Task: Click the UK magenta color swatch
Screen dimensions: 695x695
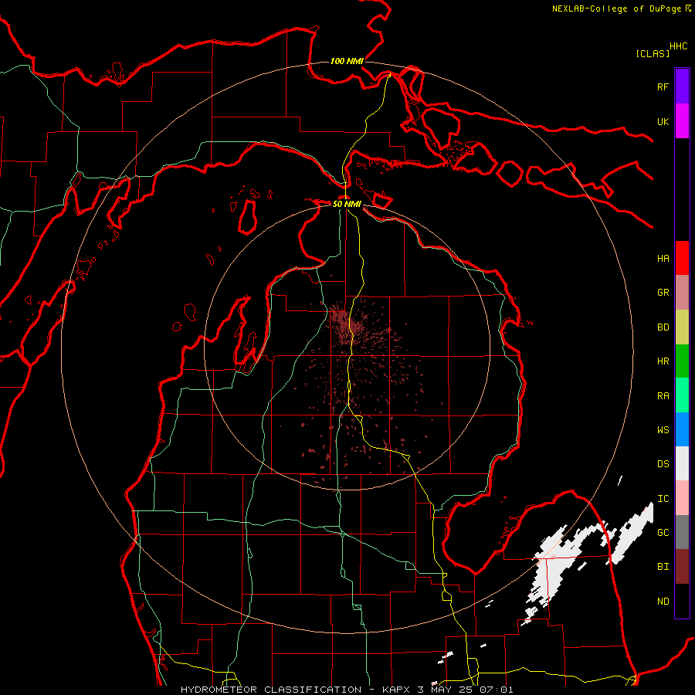Action: pyautogui.click(x=682, y=121)
